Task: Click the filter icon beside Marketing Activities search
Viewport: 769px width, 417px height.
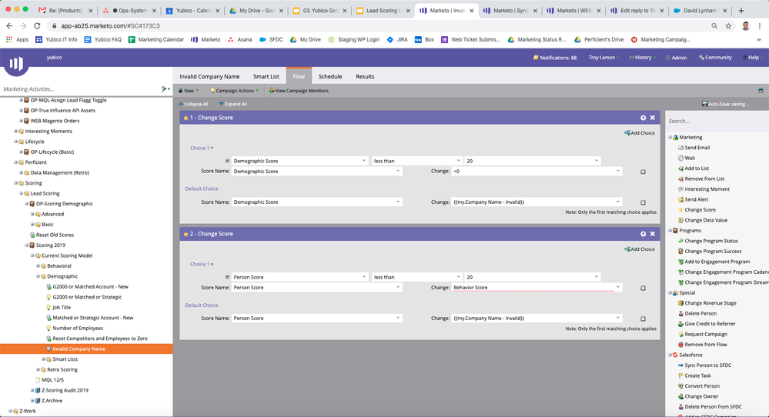Action: [165, 89]
